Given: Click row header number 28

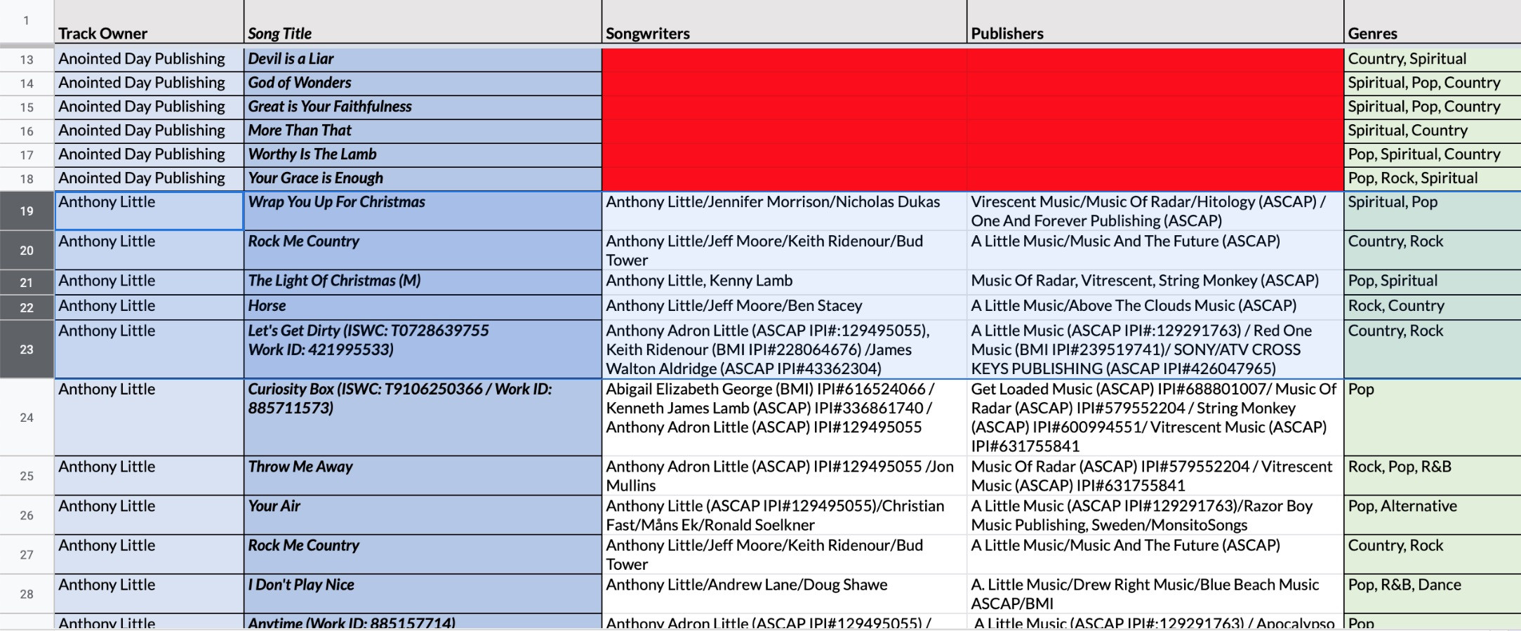Looking at the screenshot, I should click(x=27, y=594).
